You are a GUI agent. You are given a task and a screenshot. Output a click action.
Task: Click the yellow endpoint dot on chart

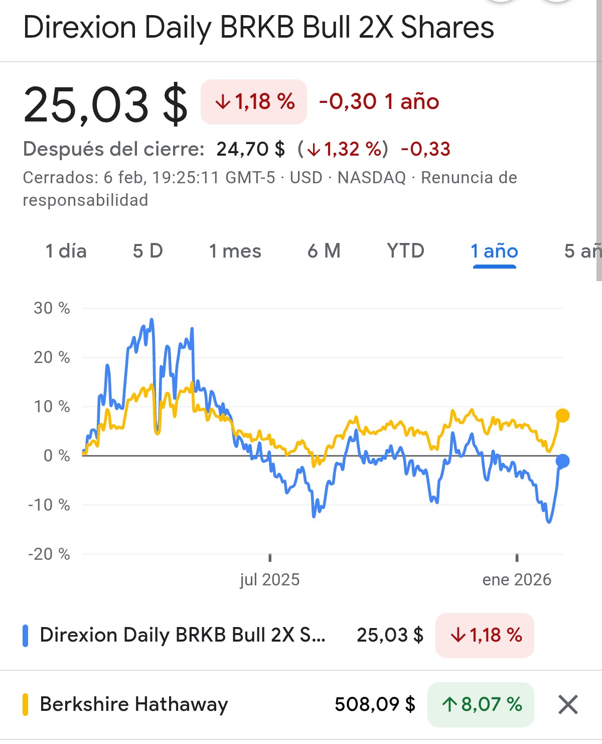coord(562,416)
